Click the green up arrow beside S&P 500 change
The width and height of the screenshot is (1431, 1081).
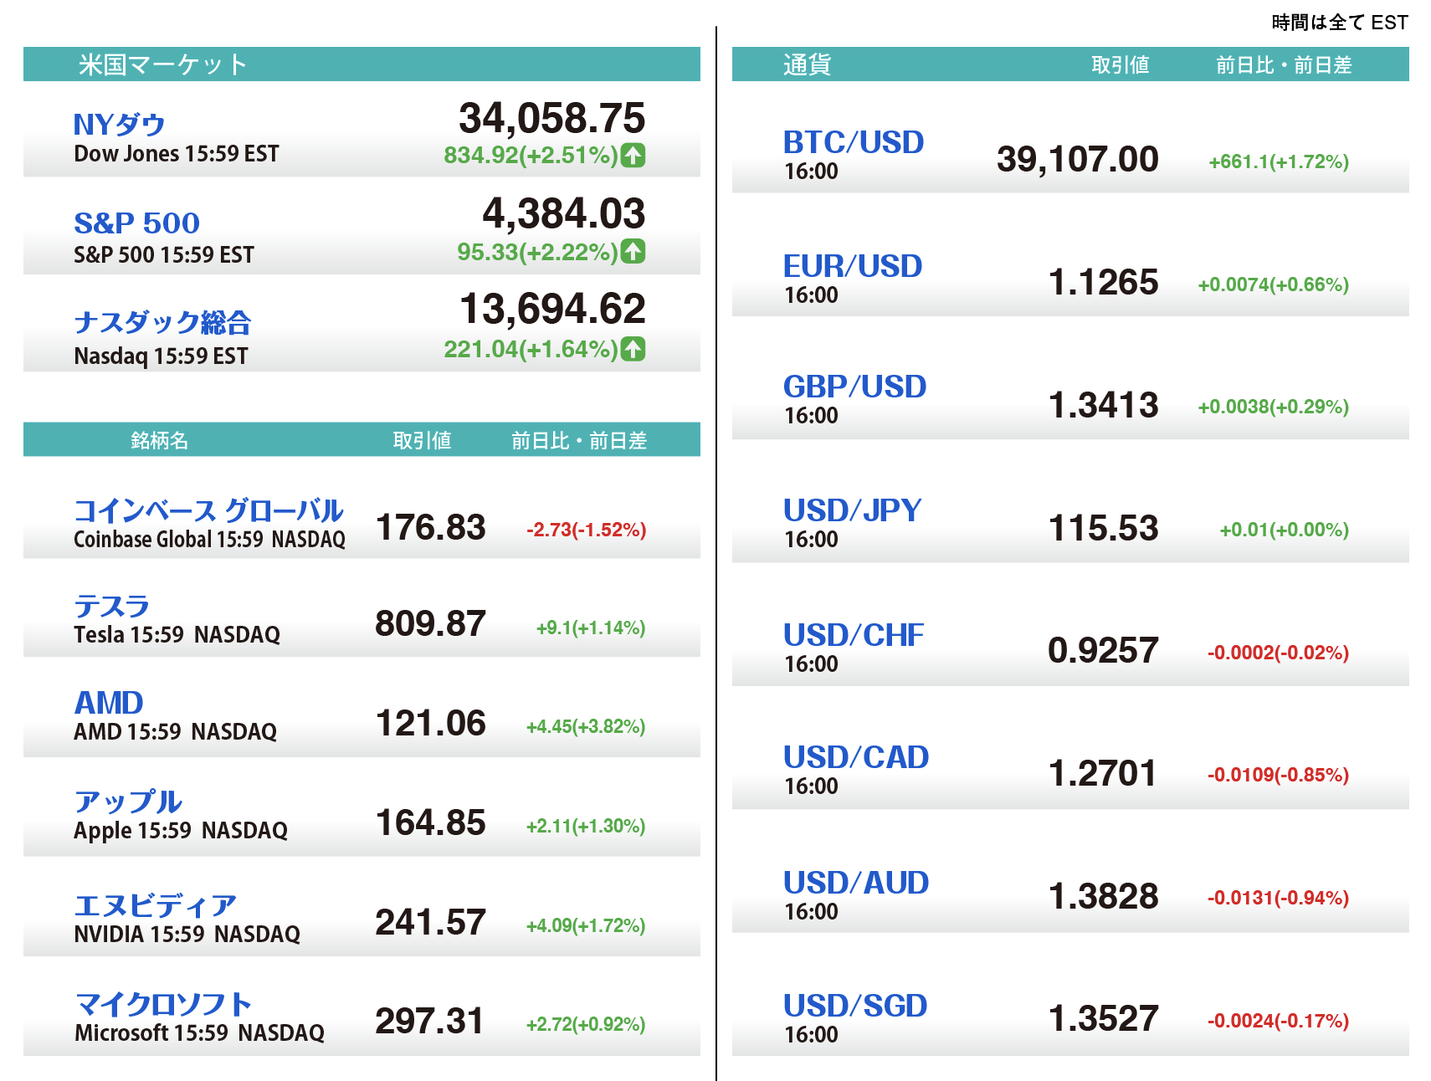click(633, 251)
